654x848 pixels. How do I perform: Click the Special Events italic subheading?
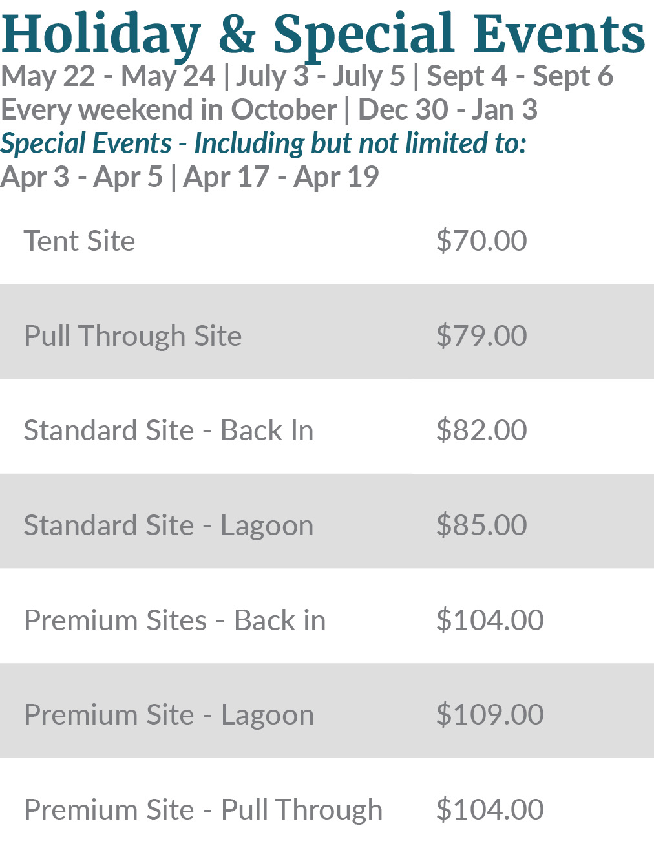tap(263, 143)
